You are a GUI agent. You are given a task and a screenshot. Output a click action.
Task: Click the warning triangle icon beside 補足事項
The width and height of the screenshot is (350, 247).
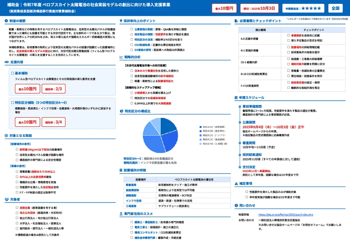[236, 183]
